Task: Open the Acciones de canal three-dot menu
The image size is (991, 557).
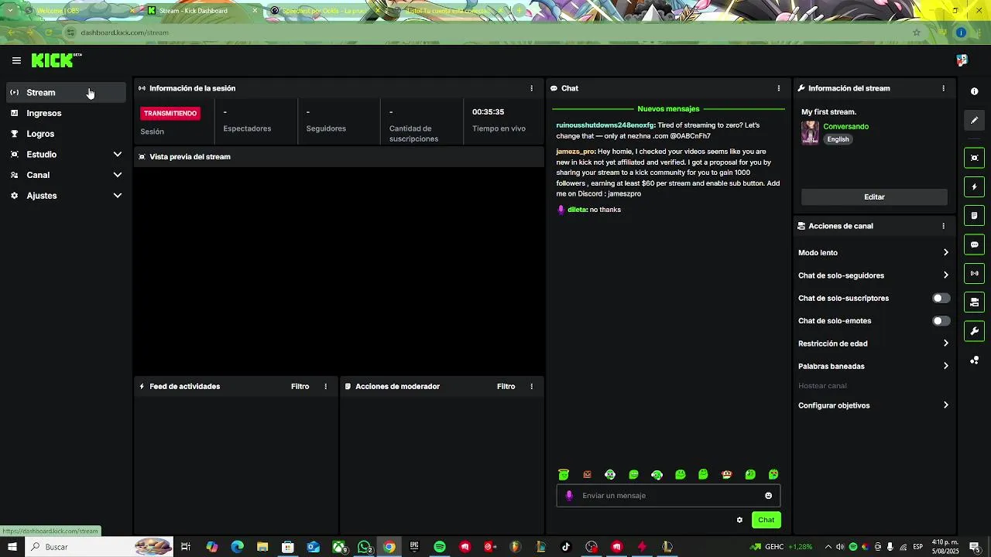Action: point(943,226)
